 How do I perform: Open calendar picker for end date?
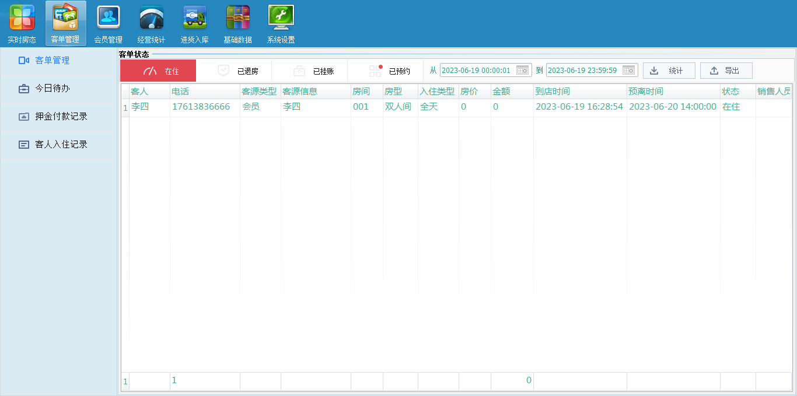628,71
